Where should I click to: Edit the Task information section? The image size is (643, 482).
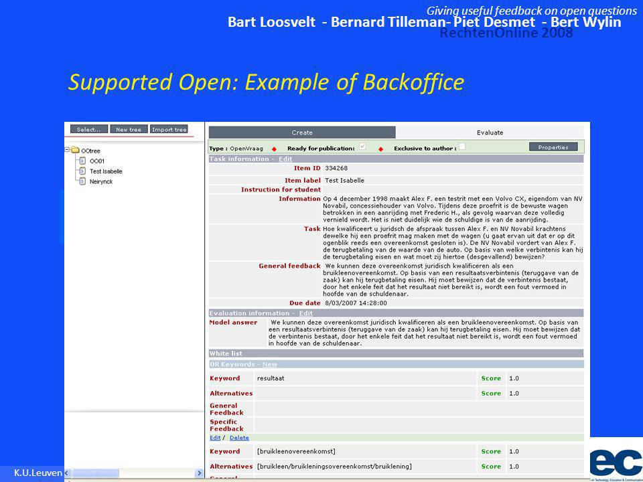tap(285, 159)
